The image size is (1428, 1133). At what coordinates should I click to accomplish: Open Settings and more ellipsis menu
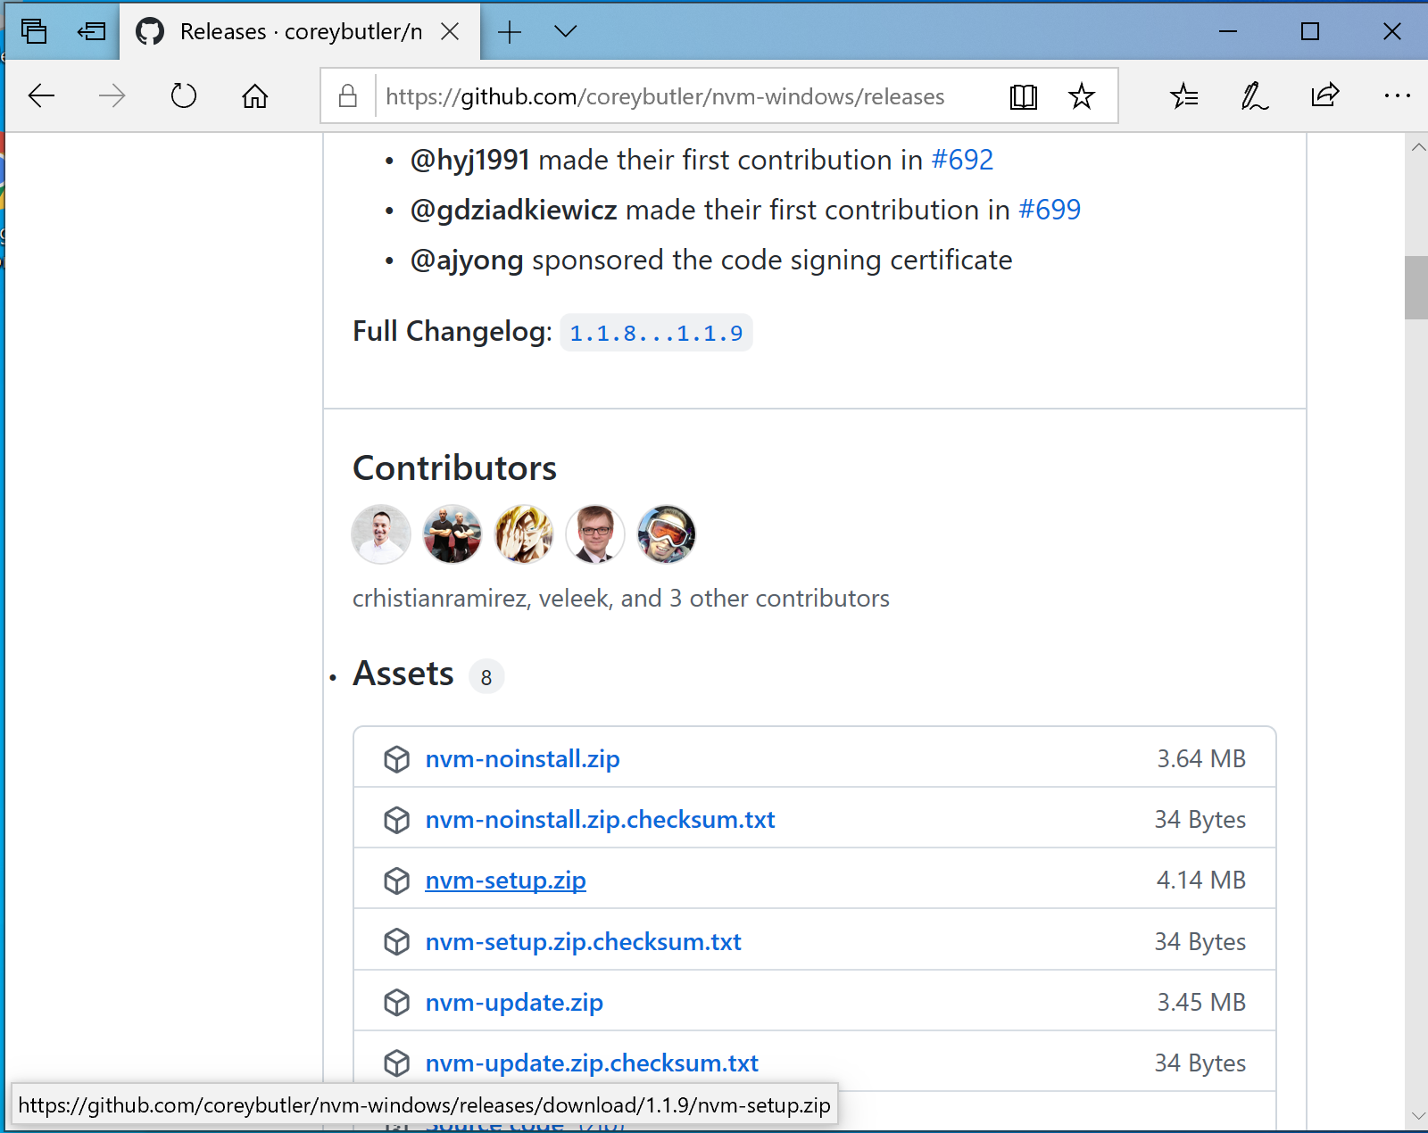(x=1397, y=95)
